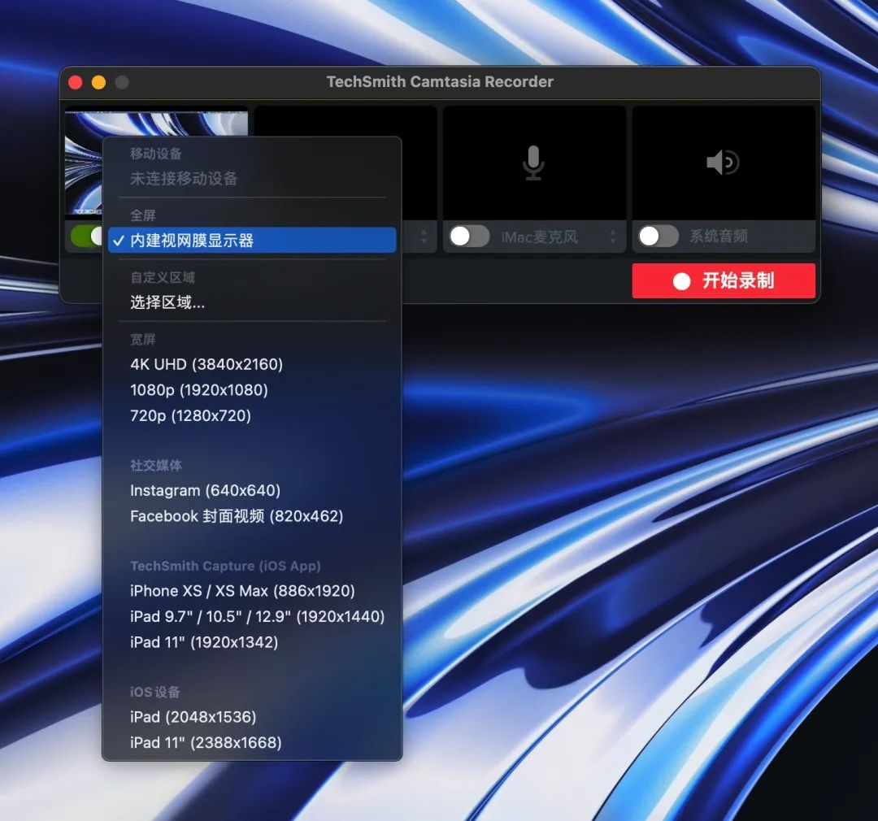Turn on system audio toggle
The height and width of the screenshot is (821, 878).
pos(658,237)
